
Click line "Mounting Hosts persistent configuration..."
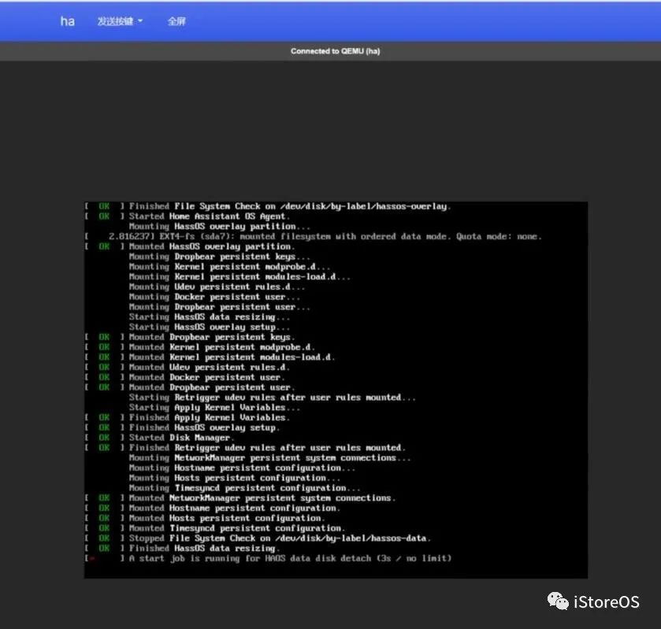235,478
